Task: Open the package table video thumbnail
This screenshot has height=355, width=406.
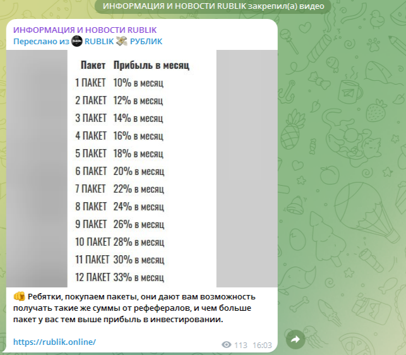Action: 142,169
